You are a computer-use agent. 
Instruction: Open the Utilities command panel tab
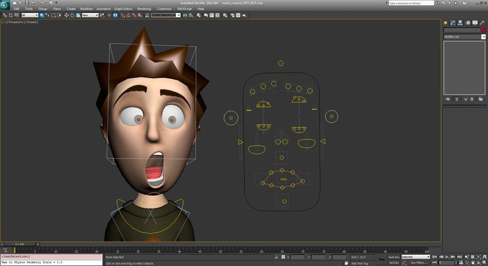point(482,23)
